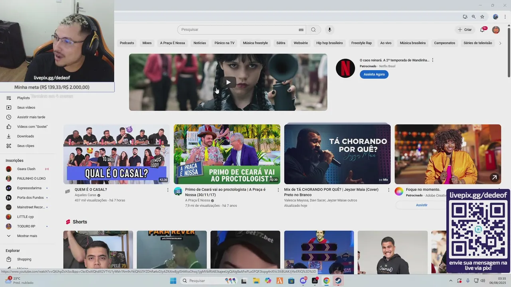This screenshot has height=287, width=511.
Task: Open Steam from the taskbar
Action: tap(338, 281)
